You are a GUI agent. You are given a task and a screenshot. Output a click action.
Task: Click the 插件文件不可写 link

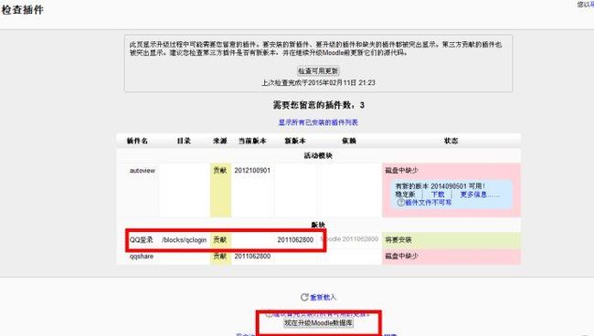[428, 203]
